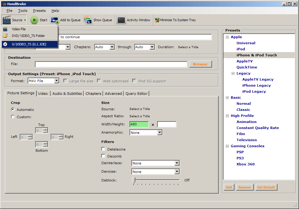Open the Help menu
The height and width of the screenshot is (209, 299).
tap(55, 11)
